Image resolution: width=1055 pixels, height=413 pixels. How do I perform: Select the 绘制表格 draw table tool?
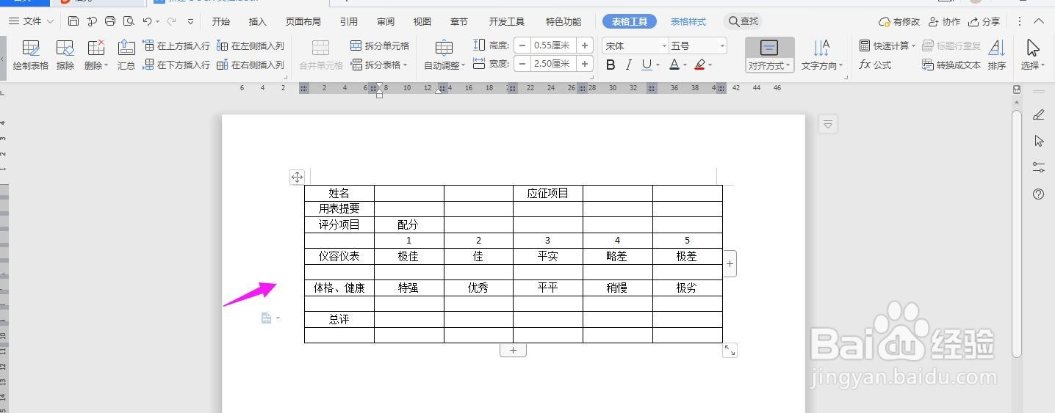[30, 55]
